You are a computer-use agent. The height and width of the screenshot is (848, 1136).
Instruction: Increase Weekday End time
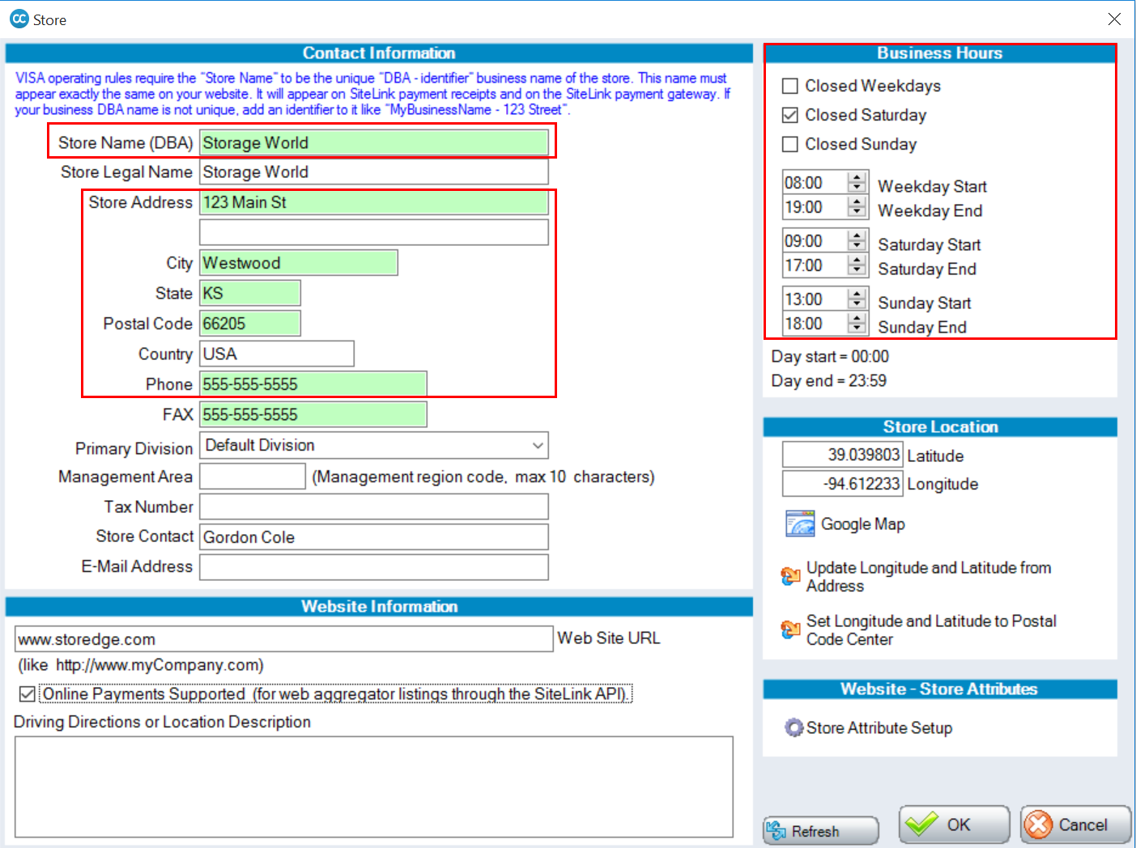point(857,201)
